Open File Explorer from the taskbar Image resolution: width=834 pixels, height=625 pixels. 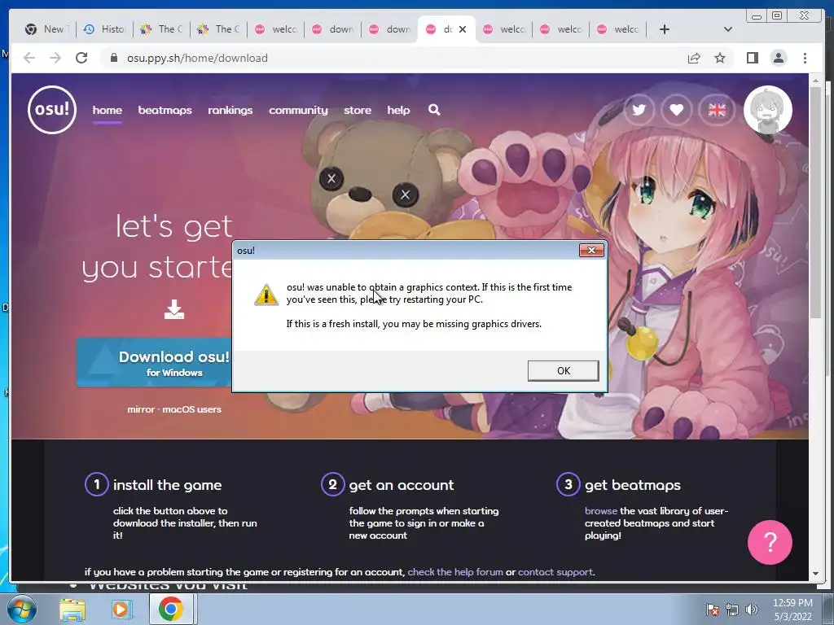click(x=72, y=610)
